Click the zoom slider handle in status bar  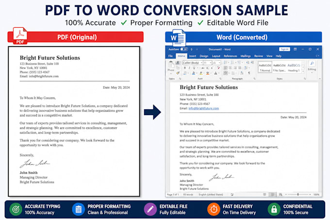(298, 195)
